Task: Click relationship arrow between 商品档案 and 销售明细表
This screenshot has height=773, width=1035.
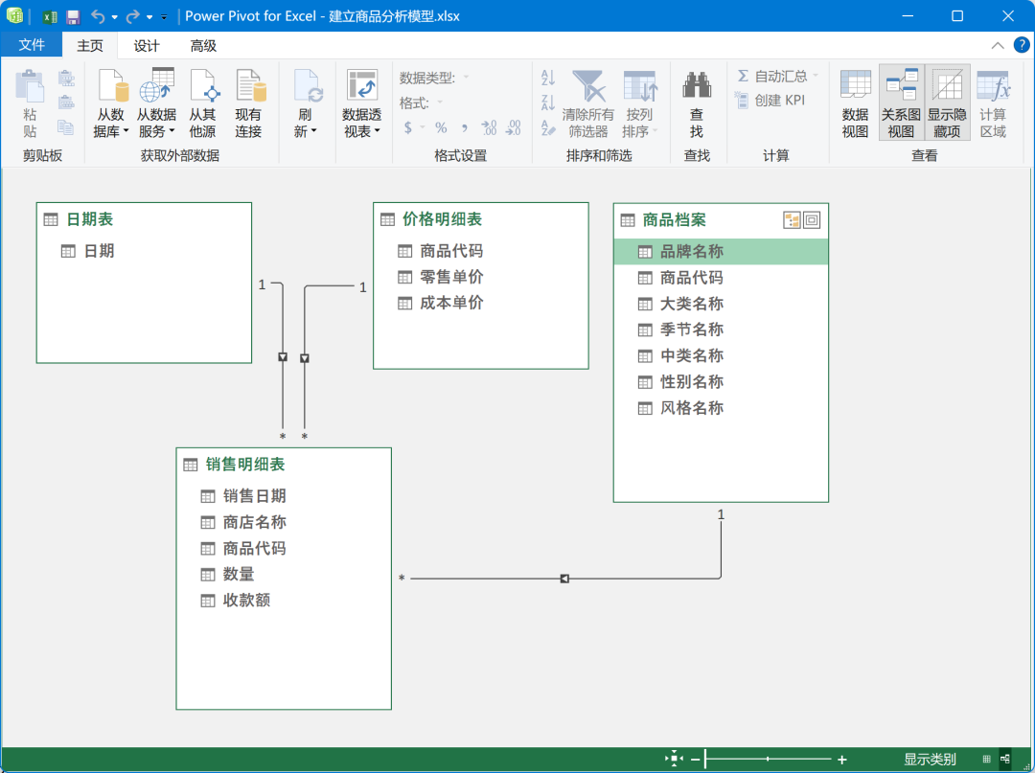Action: 564,579
